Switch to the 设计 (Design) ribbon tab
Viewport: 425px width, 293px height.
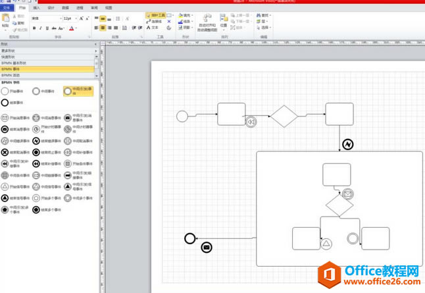pos(51,7)
